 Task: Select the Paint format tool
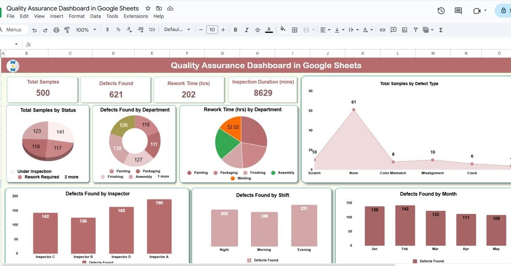point(67,30)
